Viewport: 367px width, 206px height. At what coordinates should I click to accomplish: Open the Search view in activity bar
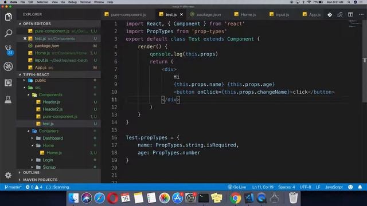(x=8, y=33)
